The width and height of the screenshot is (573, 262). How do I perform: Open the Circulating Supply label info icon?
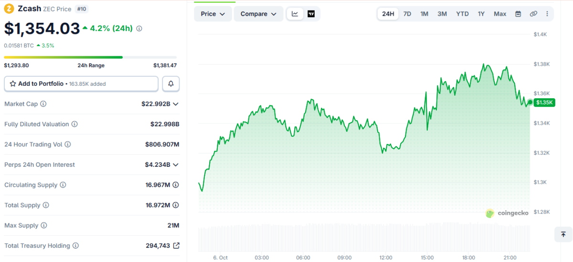63,185
